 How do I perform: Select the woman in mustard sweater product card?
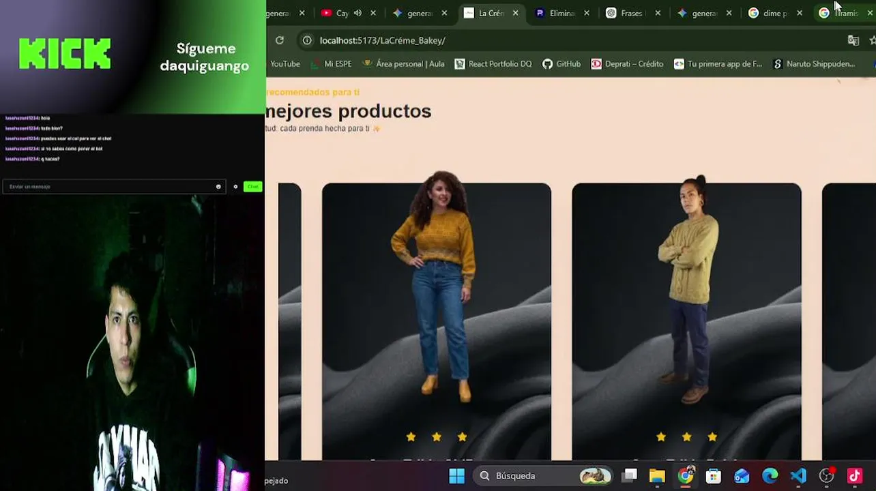coord(437,321)
